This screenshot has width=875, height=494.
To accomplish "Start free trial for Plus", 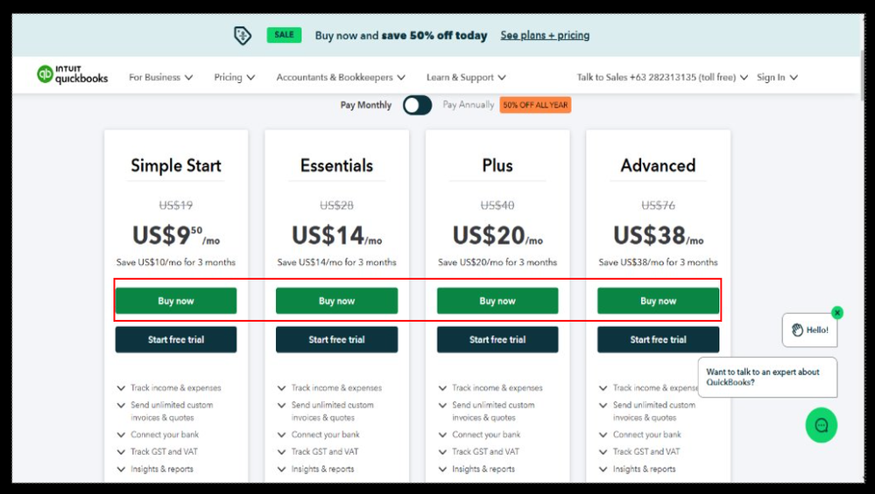I will click(497, 340).
